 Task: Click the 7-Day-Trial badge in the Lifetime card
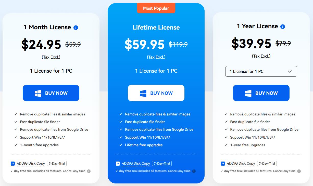[162, 163]
